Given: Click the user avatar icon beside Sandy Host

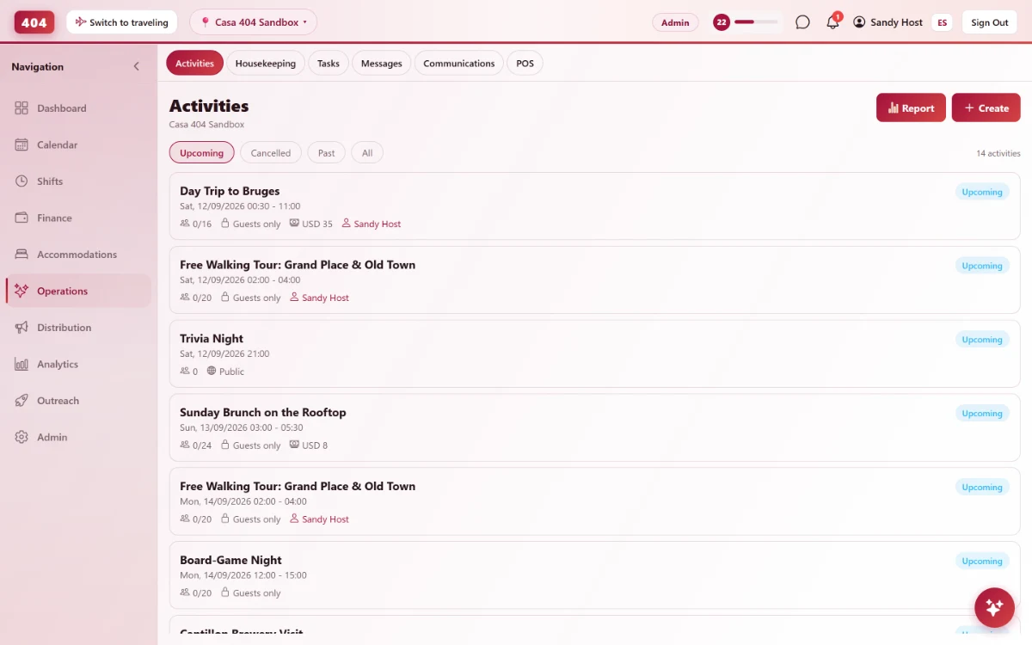Looking at the screenshot, I should click(859, 22).
